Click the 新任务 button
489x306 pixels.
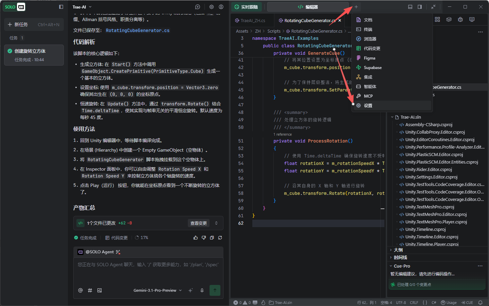coord(34,24)
